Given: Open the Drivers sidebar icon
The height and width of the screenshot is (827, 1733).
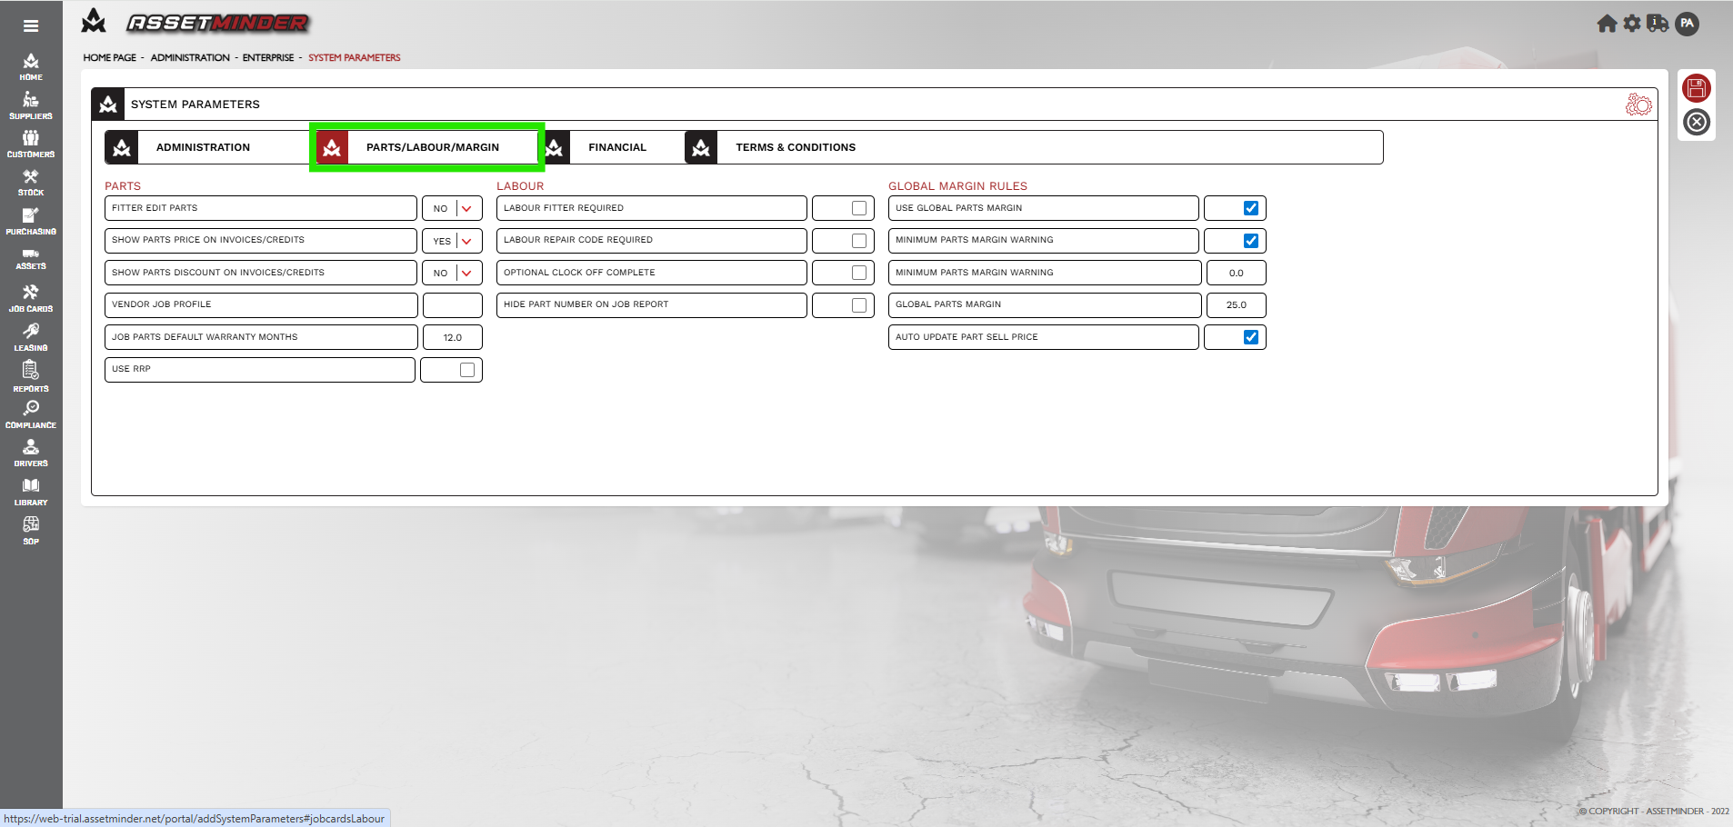Looking at the screenshot, I should (31, 452).
